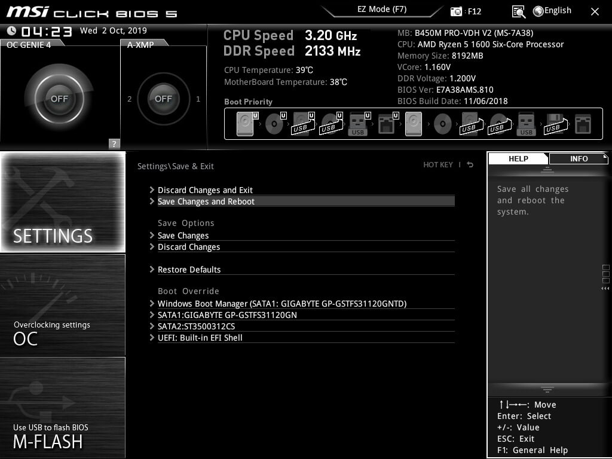This screenshot has width=612, height=459.
Task: Click the AMD Ryzen 5 1600 CPU name
Action: click(491, 44)
